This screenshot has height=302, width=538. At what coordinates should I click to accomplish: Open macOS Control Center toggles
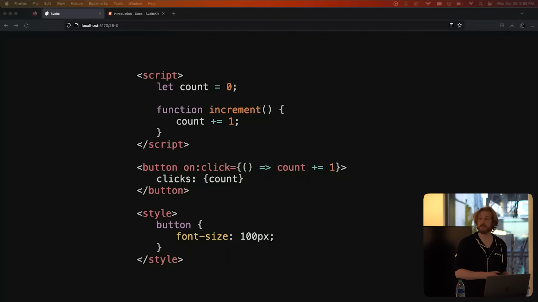point(490,4)
